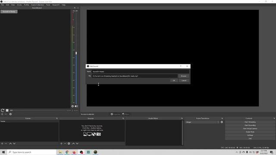Open Soundboard audio settings gear
The width and height of the screenshot is (276, 155).
[72, 106]
